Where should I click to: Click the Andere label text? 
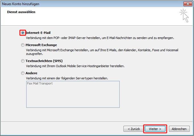pyautogui.click(x=31, y=73)
